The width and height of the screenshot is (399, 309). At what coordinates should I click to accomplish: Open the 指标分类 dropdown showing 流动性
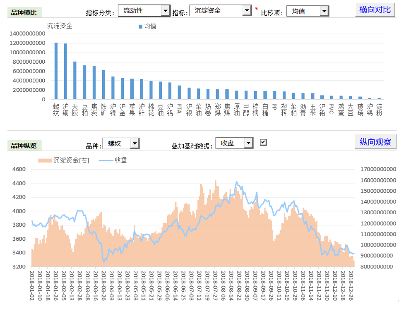tap(166, 11)
